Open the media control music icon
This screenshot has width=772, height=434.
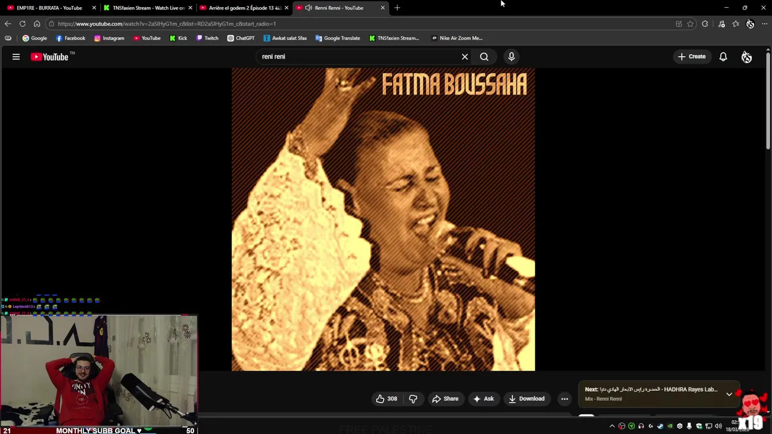click(721, 24)
